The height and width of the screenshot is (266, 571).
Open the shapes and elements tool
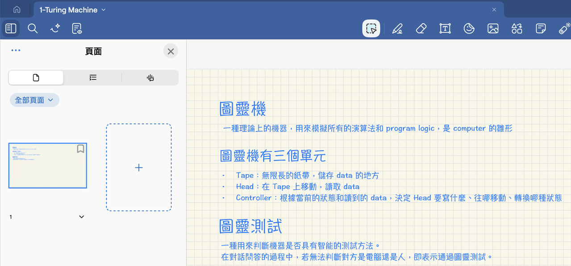point(517,29)
